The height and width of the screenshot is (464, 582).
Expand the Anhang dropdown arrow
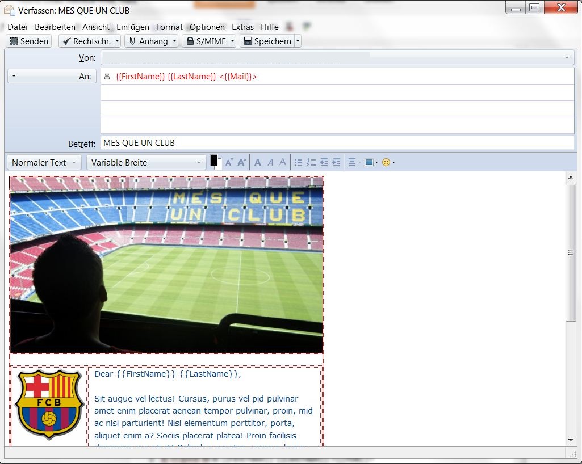click(174, 41)
